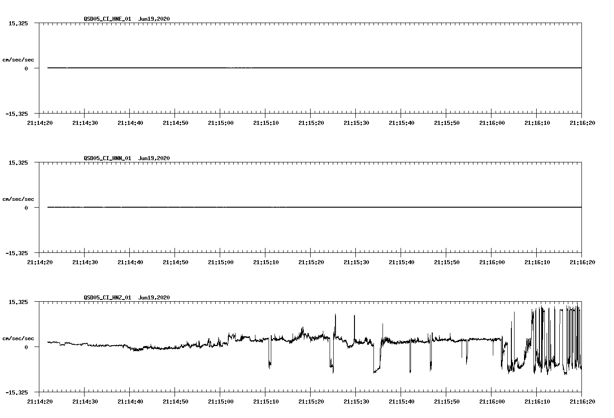Viewport: 614px width, 418px height.
Task: Click the 21:16:10 time label under HNN plot
Action: (x=537, y=262)
